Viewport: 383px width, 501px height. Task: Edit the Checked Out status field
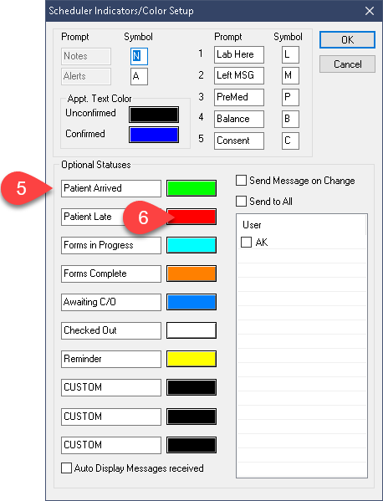click(111, 330)
